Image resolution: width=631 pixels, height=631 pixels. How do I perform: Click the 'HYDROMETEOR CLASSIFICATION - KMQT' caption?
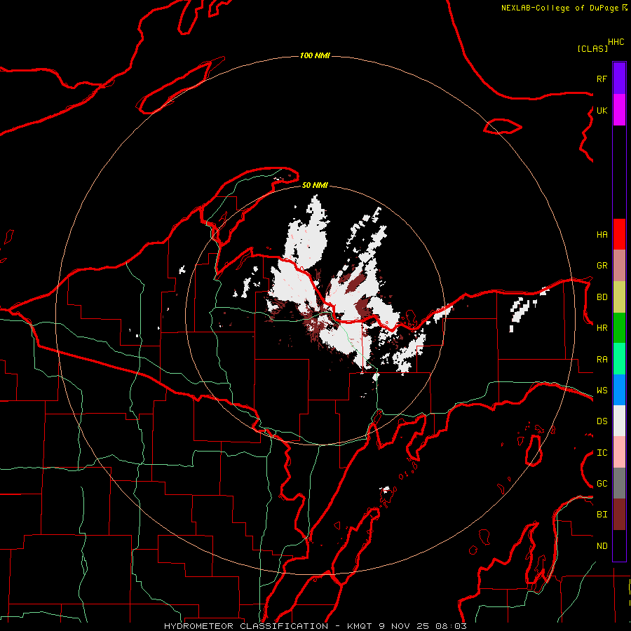[268, 626]
